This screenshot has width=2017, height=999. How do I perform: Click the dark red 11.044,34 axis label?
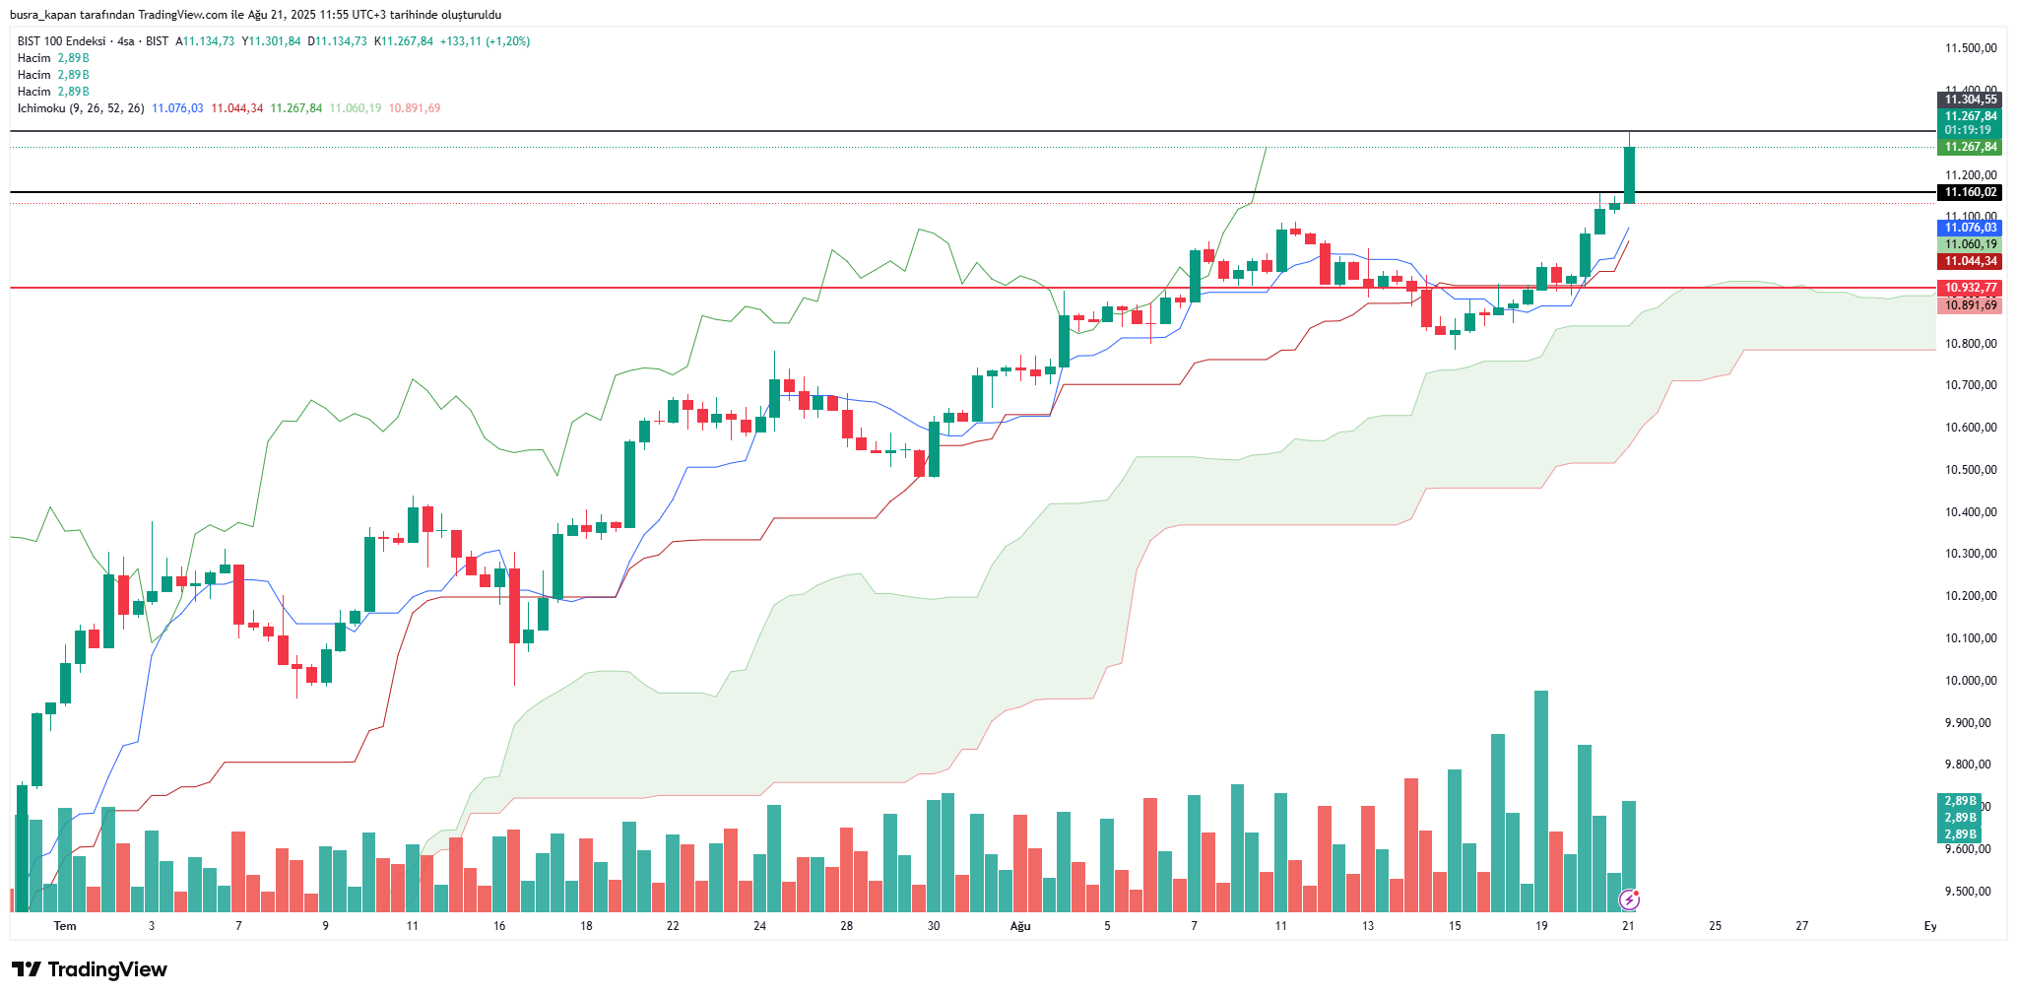1971,261
